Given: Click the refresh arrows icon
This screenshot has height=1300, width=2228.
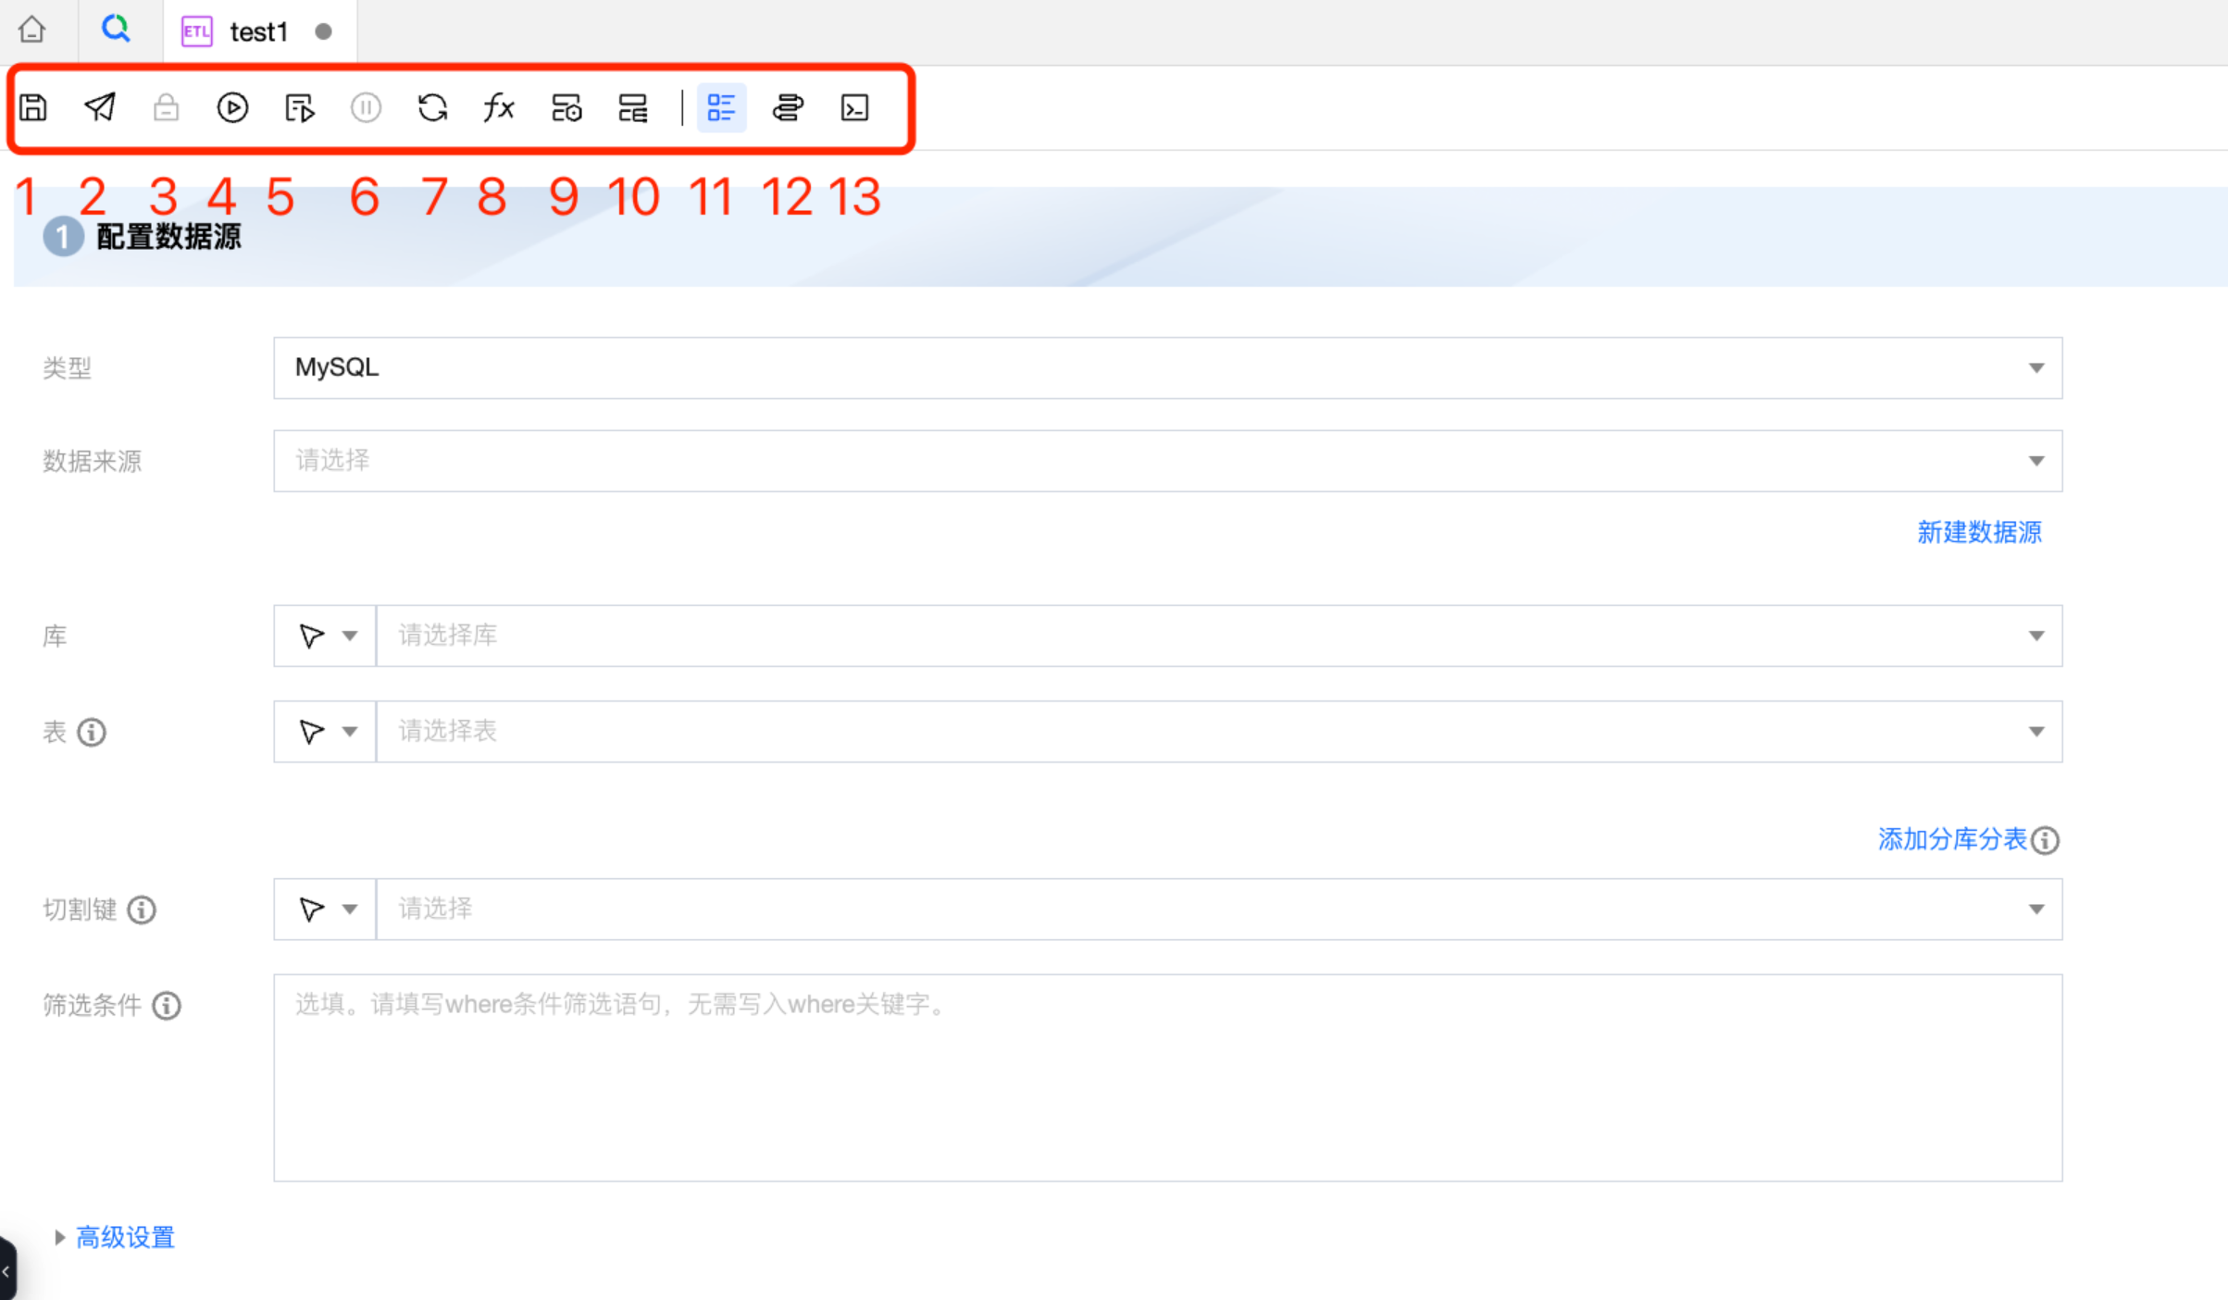Looking at the screenshot, I should pyautogui.click(x=432, y=108).
